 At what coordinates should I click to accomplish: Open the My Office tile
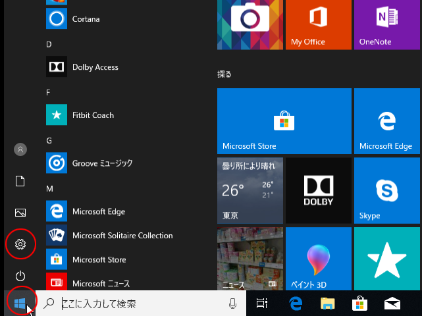click(317, 25)
